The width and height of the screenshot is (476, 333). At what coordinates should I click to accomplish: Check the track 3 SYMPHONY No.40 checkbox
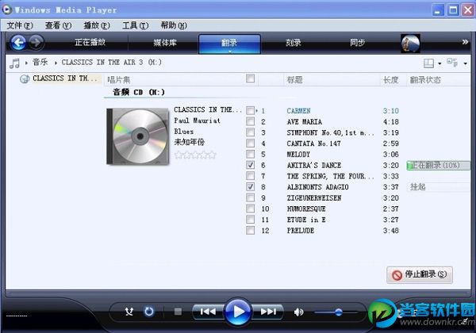(x=251, y=132)
